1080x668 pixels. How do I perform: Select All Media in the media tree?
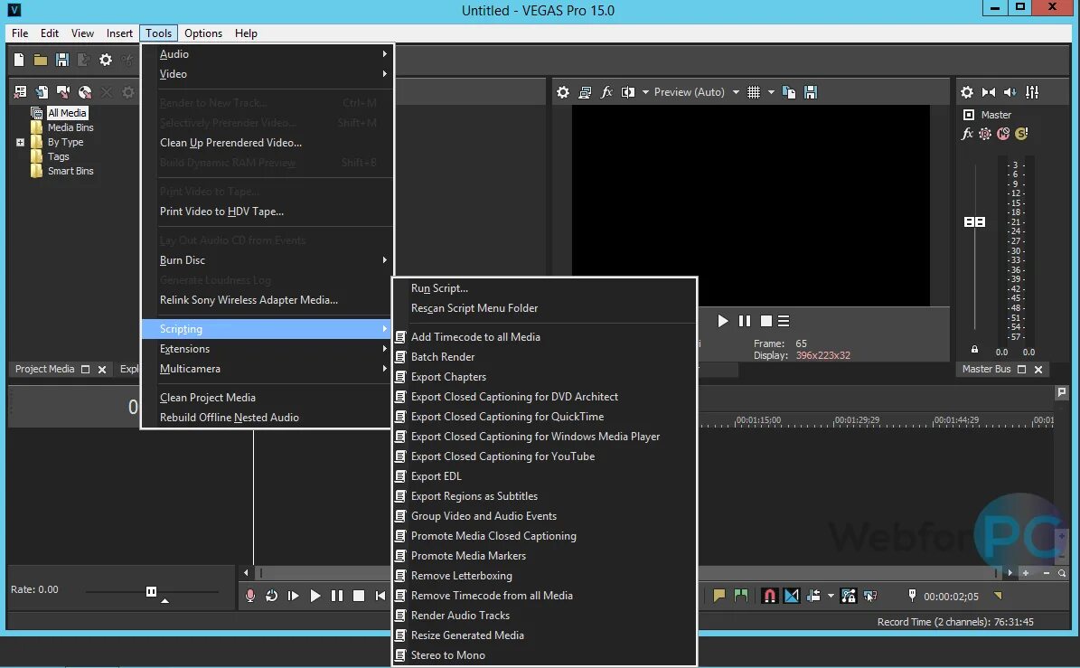[67, 113]
